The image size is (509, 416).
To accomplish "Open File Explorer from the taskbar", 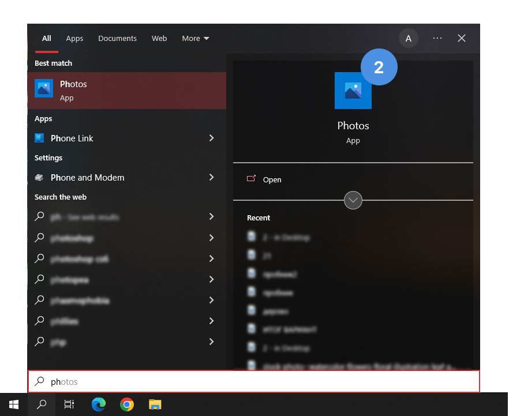I will click(x=155, y=404).
